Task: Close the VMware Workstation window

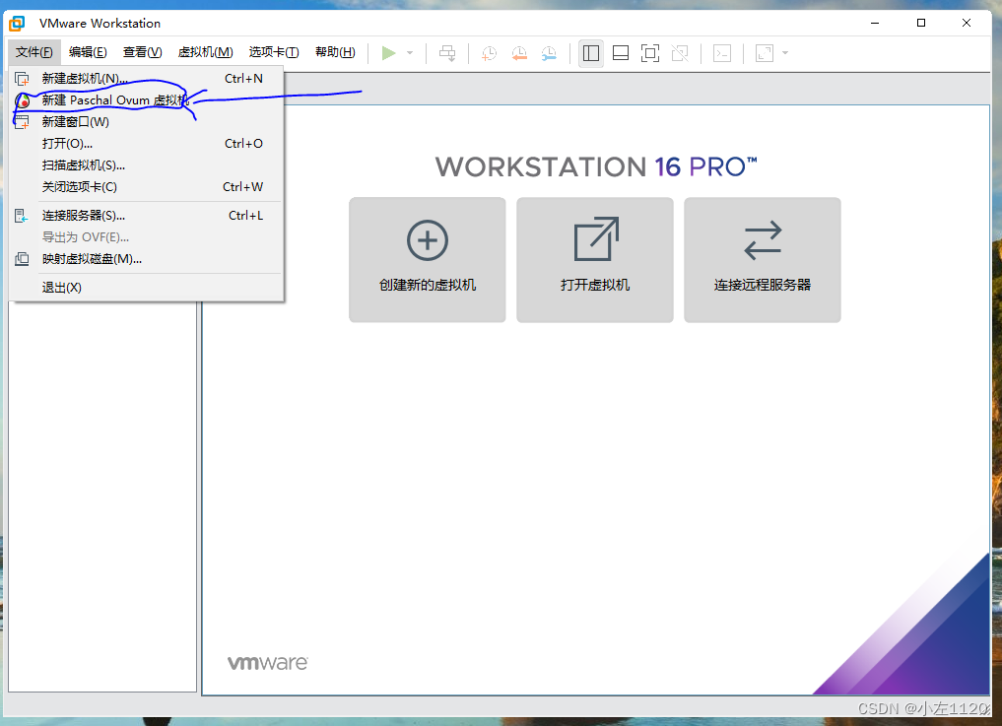Action: coord(967,23)
